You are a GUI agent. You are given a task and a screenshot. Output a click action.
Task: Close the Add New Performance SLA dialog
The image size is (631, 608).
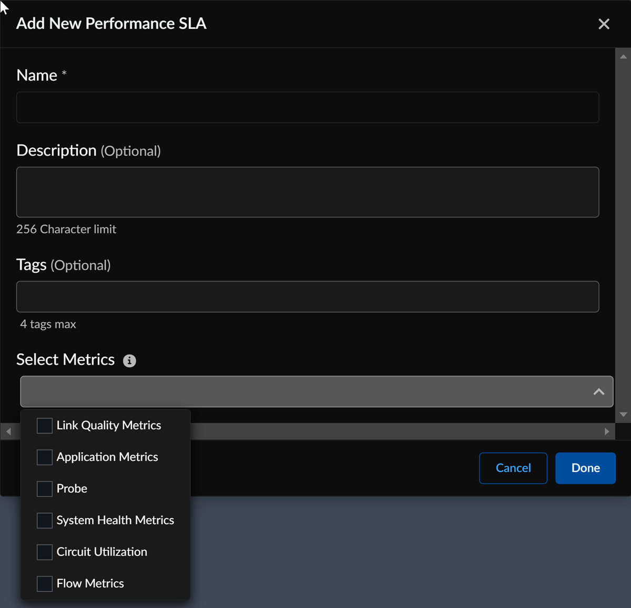[x=604, y=24]
